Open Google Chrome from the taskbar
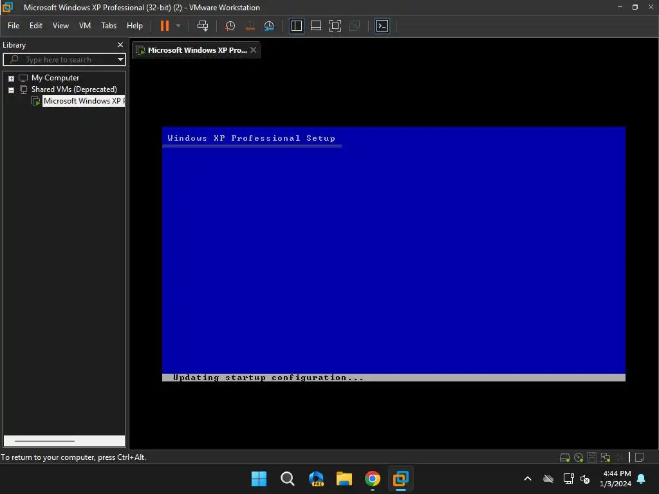The width and height of the screenshot is (659, 494). click(x=373, y=479)
